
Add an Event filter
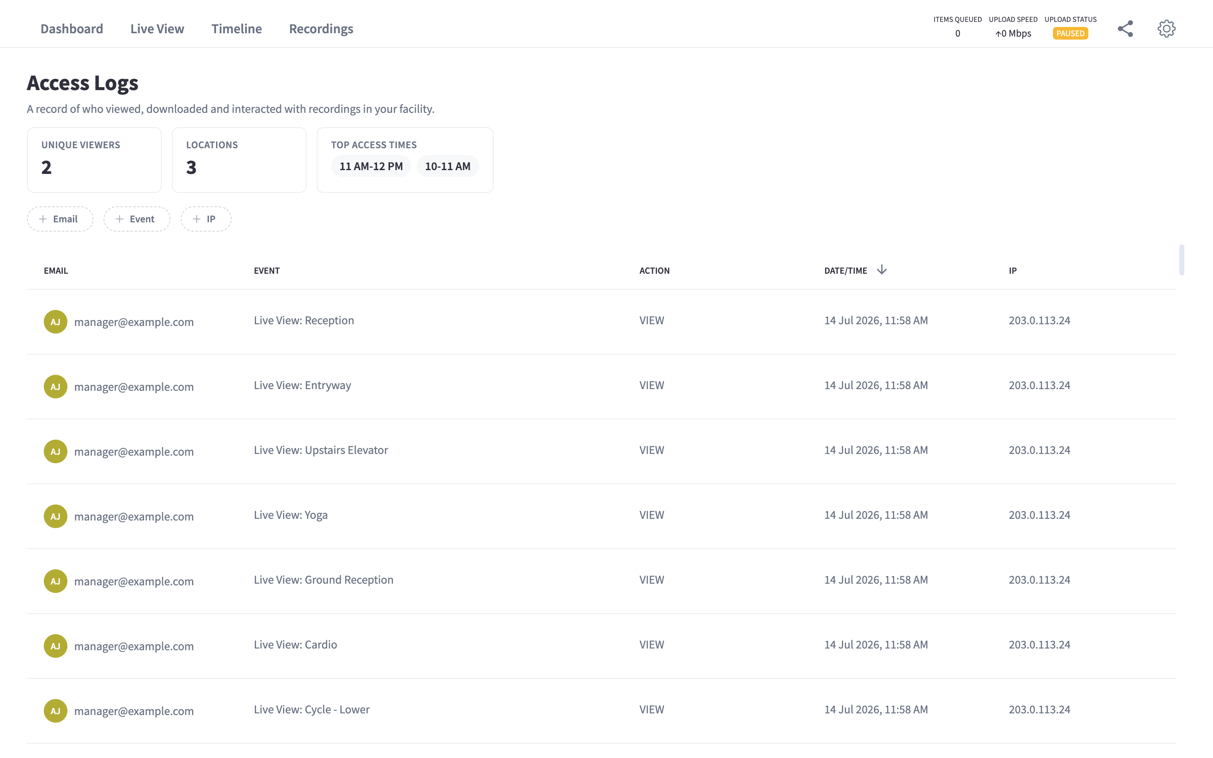click(x=137, y=219)
